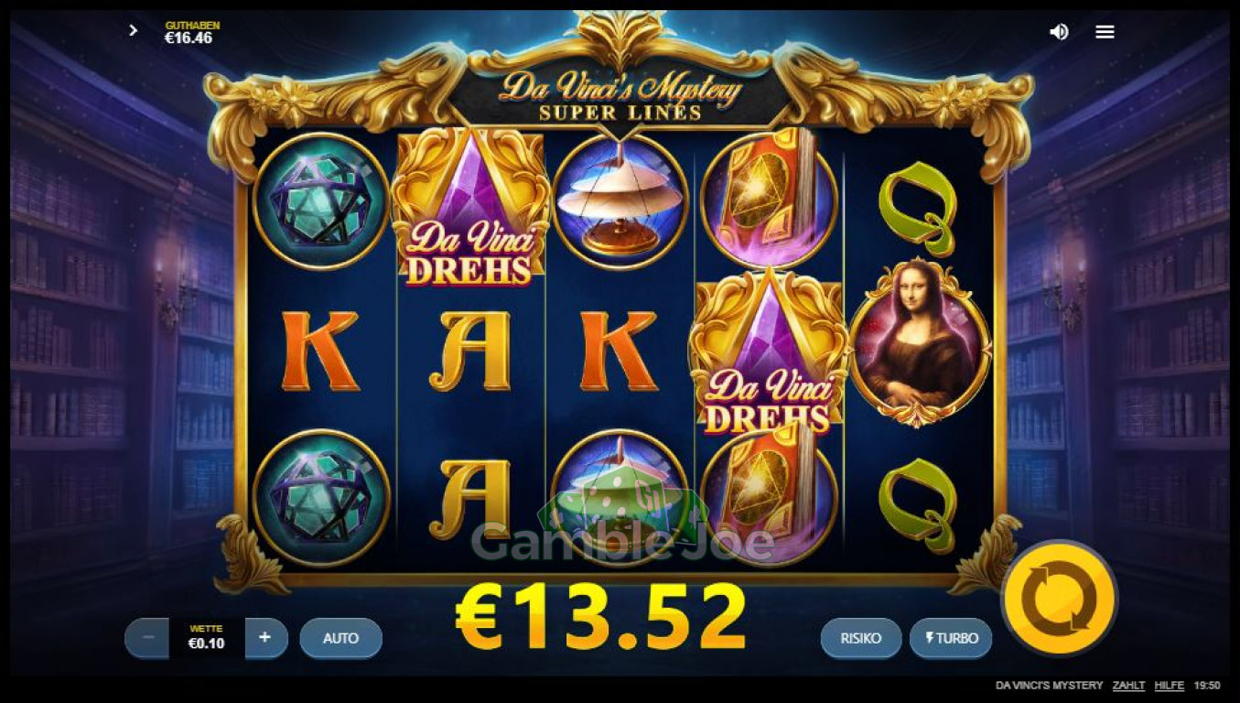
Task: Mute the game sound
Action: click(x=1059, y=31)
